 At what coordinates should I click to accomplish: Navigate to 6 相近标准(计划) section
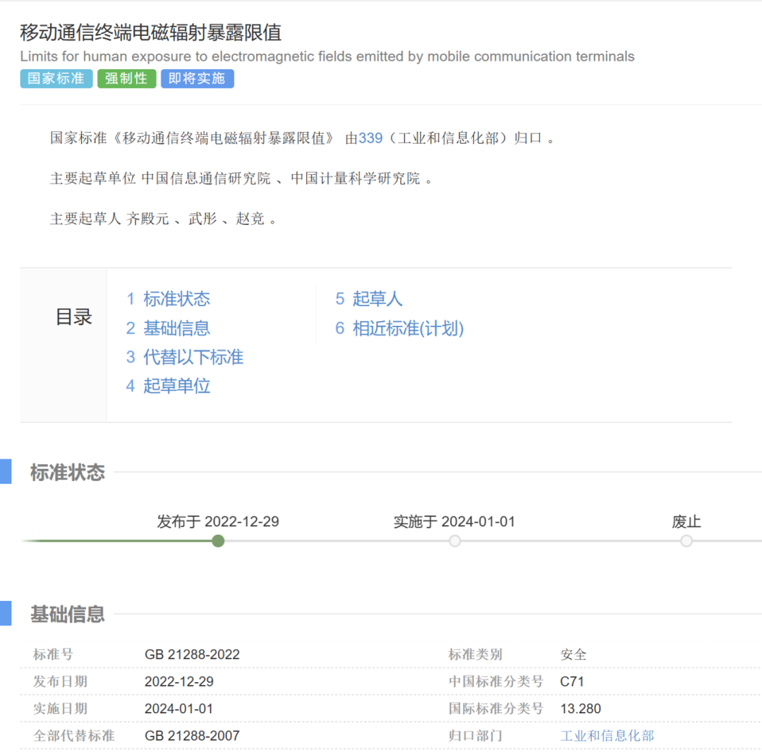tap(399, 328)
